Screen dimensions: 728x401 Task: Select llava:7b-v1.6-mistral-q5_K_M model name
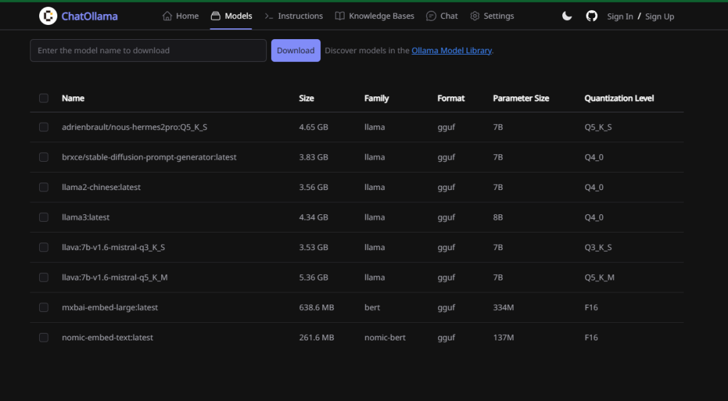point(115,278)
